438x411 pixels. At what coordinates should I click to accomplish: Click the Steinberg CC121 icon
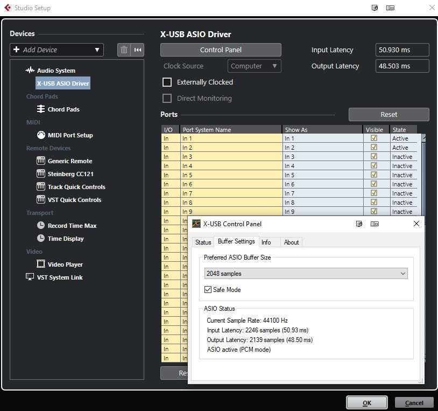pos(41,173)
